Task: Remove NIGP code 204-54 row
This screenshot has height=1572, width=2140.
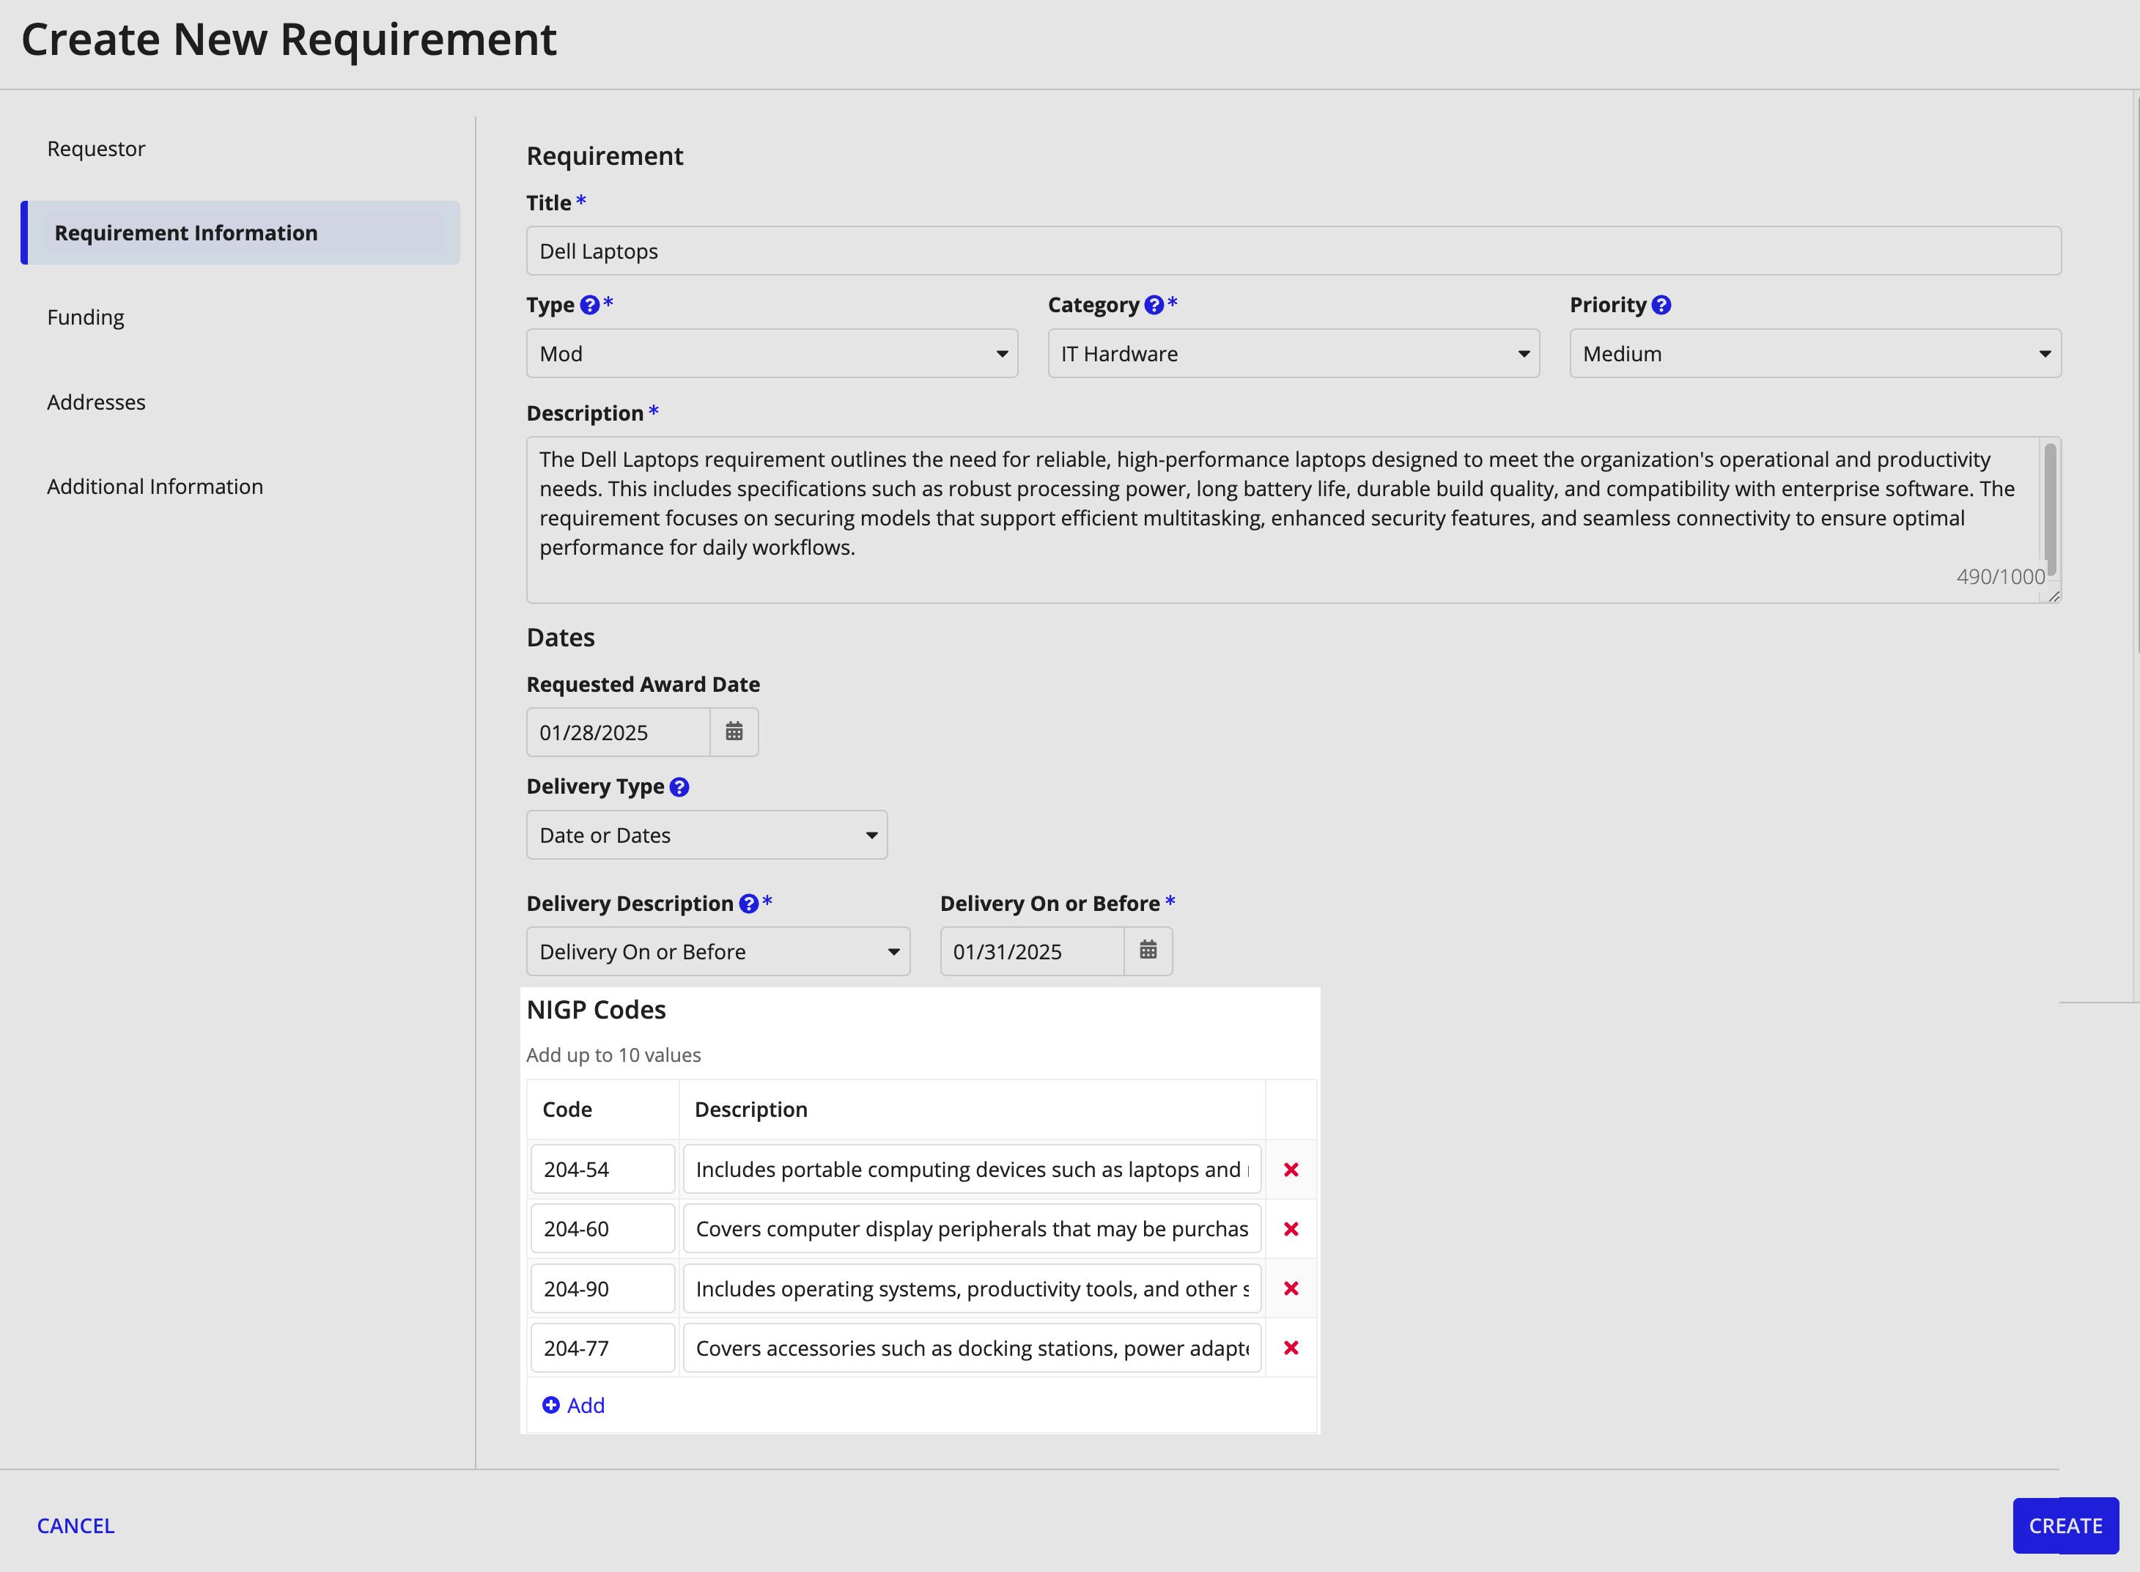Action: (1291, 1170)
